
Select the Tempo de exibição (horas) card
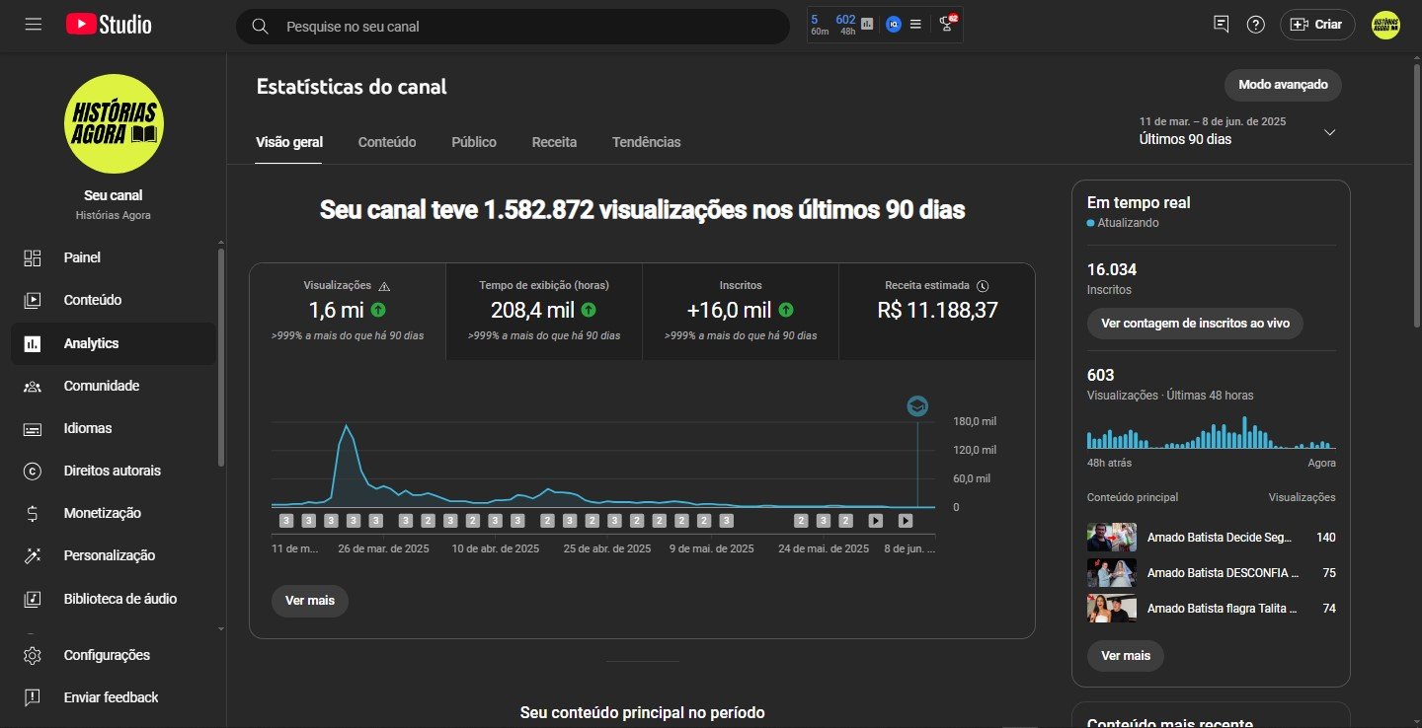(544, 311)
